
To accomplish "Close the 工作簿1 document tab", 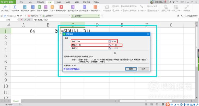I will (x=69, y=16).
